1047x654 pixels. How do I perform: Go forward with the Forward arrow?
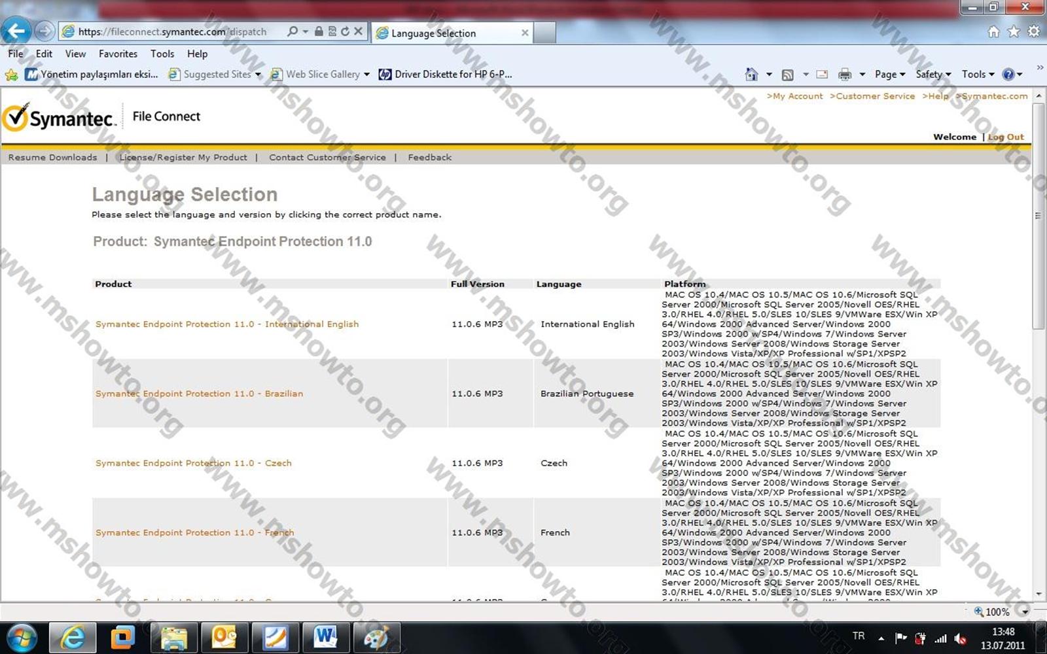pos(44,31)
